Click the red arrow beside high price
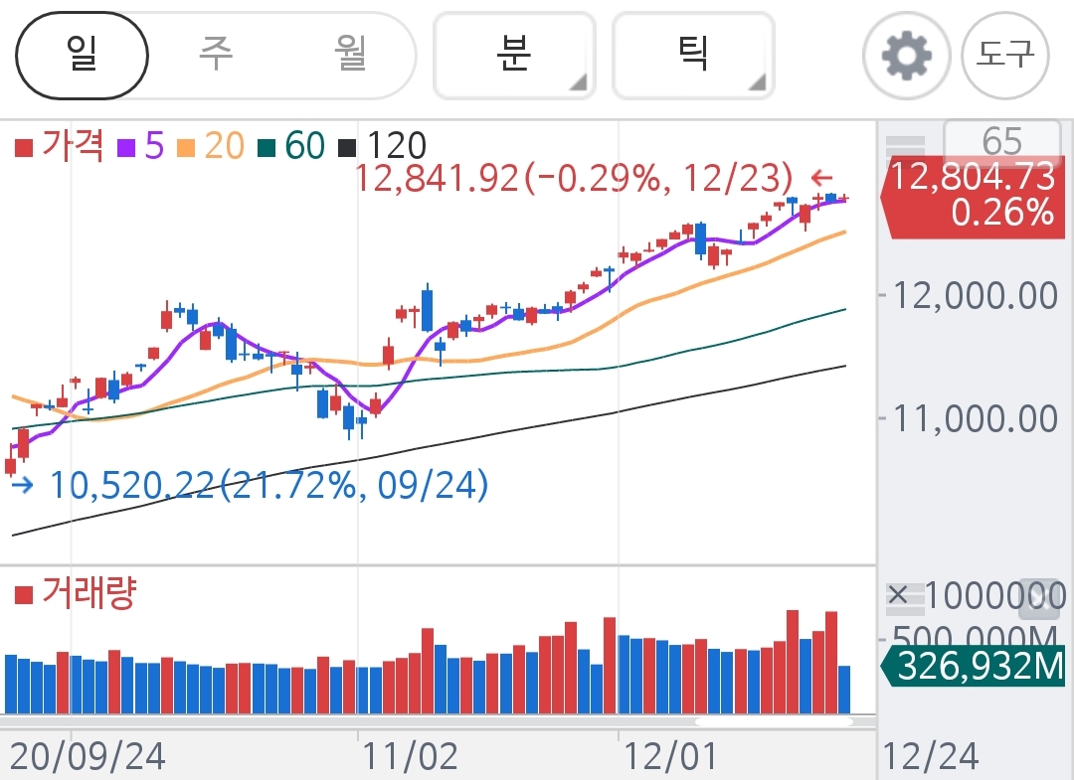Viewport: 1074px width, 780px height. coord(822,179)
